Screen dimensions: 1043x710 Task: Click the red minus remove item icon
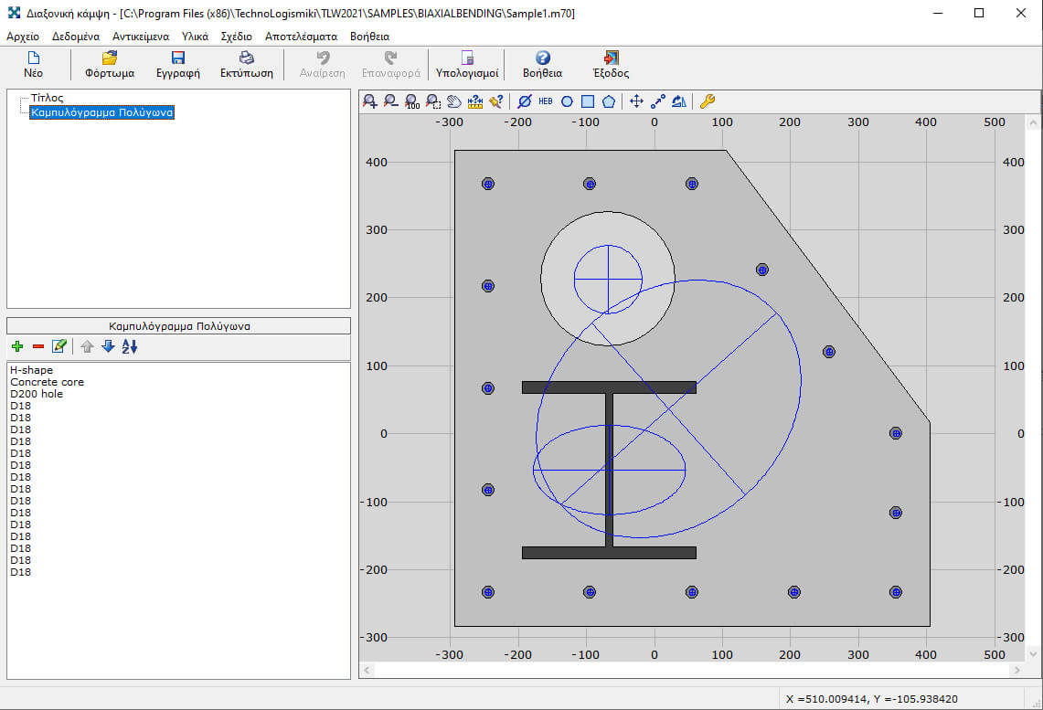38,346
